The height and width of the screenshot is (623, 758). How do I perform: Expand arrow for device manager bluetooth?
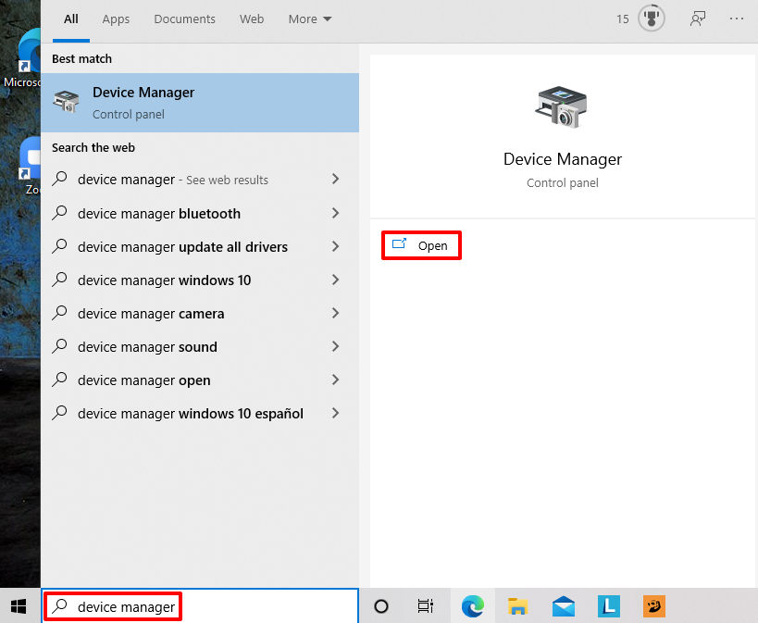(335, 213)
